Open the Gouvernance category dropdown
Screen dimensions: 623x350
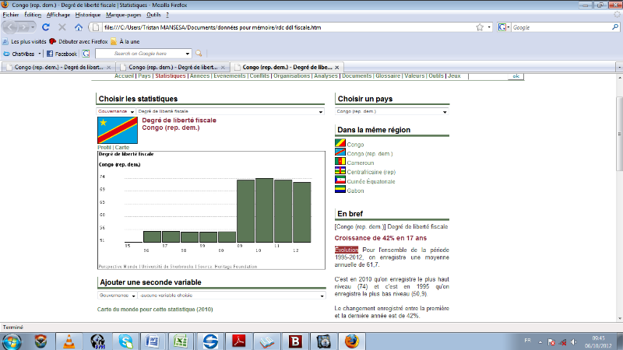pos(116,112)
